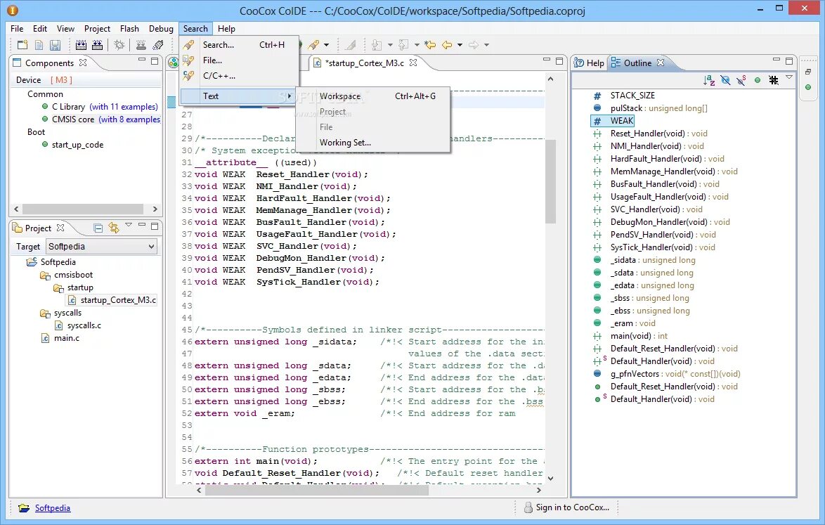Viewport: 825px width, 525px height.
Task: Open dropdown next to Previous Annotation
Action: pyautogui.click(x=417, y=45)
